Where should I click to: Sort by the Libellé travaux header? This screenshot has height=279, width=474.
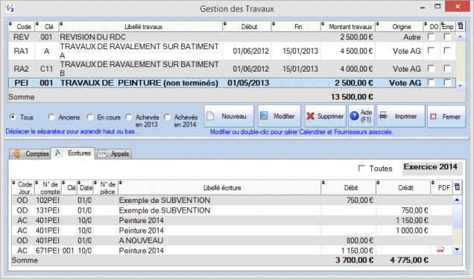[141, 27]
